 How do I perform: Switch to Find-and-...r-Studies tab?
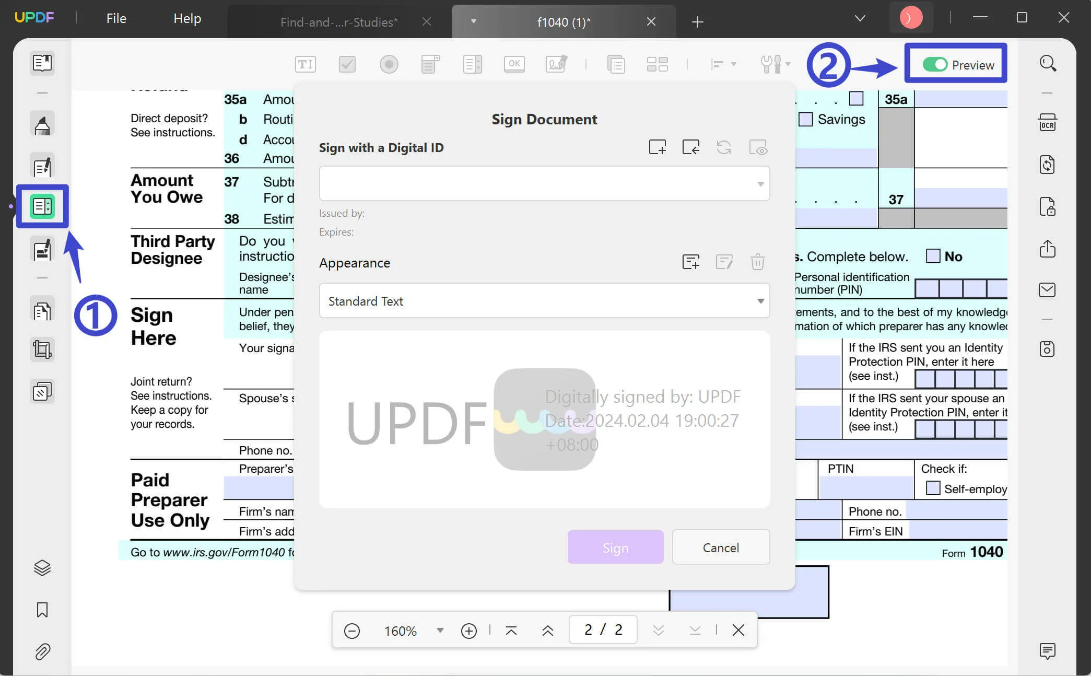pos(339,22)
